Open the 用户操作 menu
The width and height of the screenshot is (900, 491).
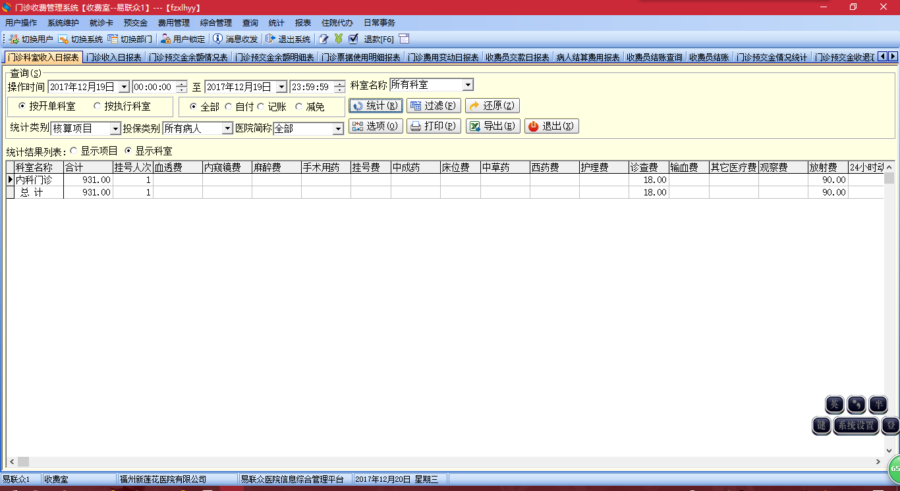pos(21,22)
